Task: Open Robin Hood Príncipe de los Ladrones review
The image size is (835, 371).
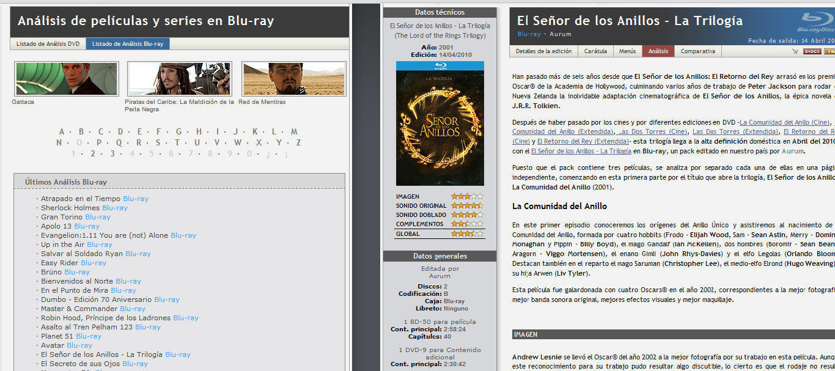Action: point(120,318)
